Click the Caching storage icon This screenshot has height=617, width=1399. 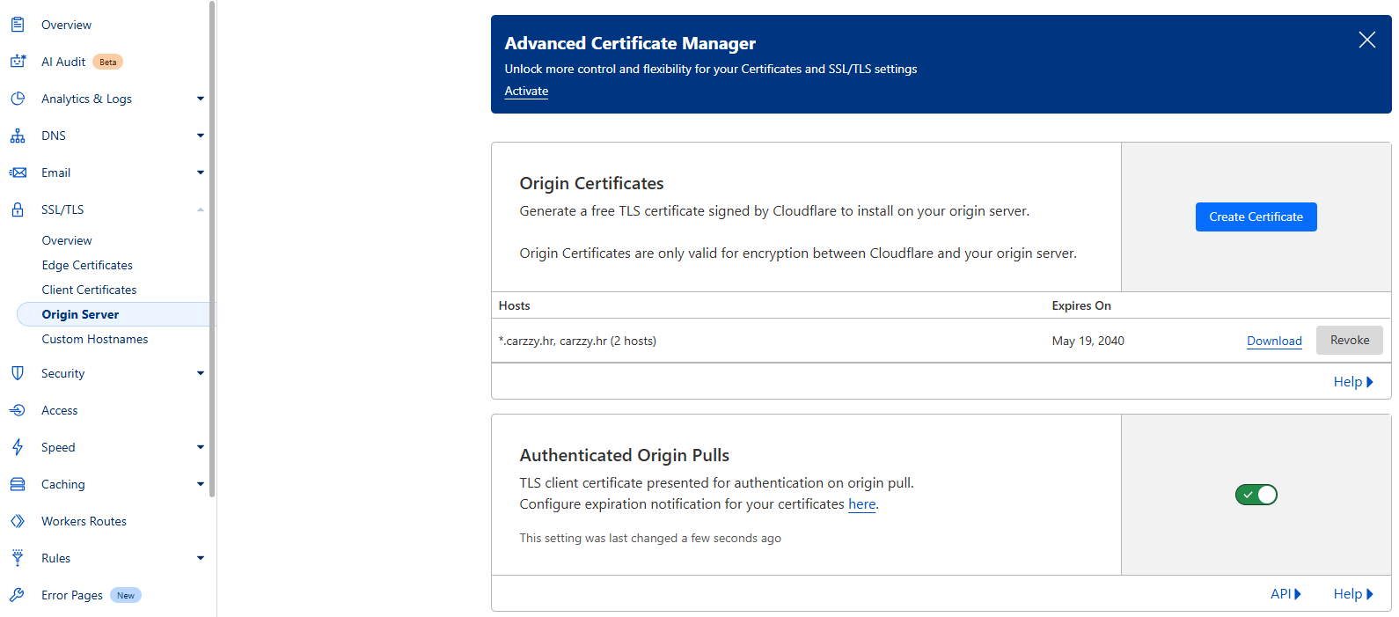pyautogui.click(x=18, y=484)
